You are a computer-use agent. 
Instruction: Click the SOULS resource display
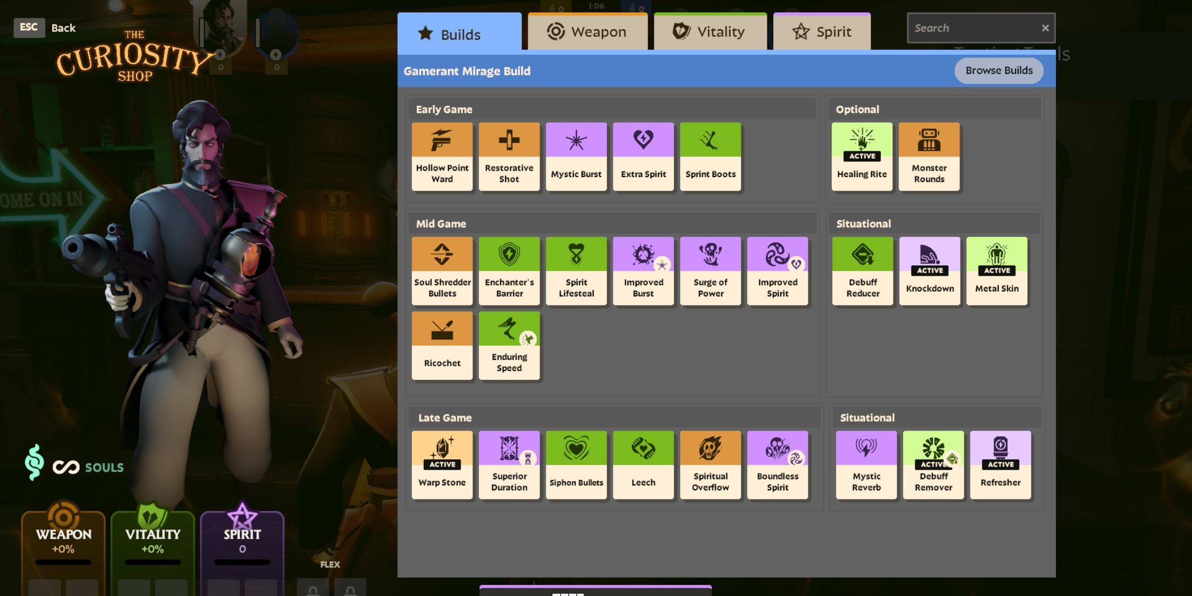[x=73, y=465]
